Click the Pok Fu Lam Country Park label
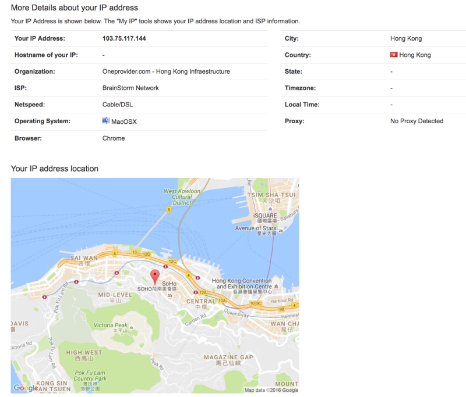The width and height of the screenshot is (466, 397). (90, 378)
